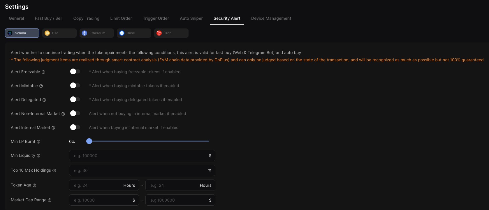Select the Ethereum chain button
This screenshot has width=489, height=210.
coord(96,33)
